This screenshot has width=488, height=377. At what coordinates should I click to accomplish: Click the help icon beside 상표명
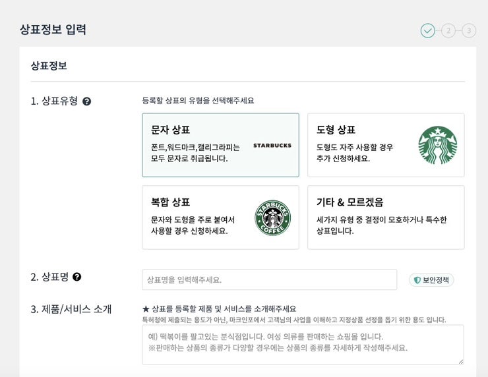pyautogui.click(x=77, y=277)
